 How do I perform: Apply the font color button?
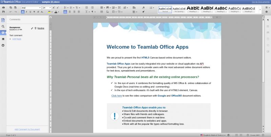(56, 12)
